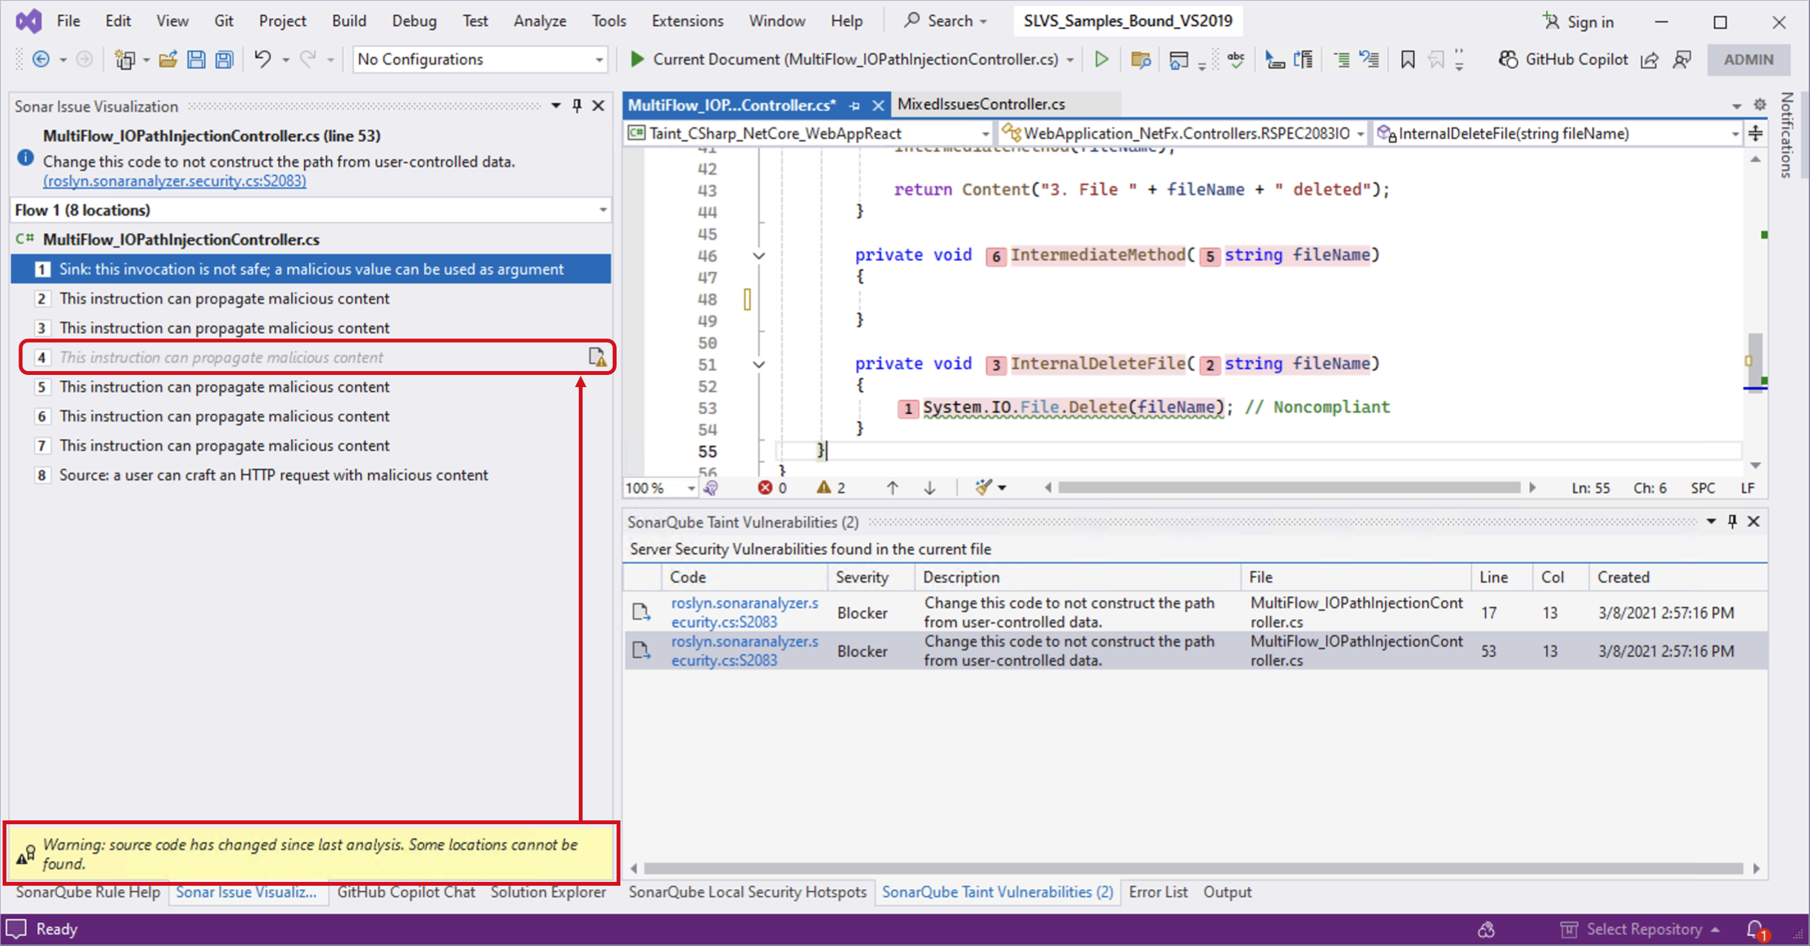Click the errors count indicator showing 0

coord(772,488)
